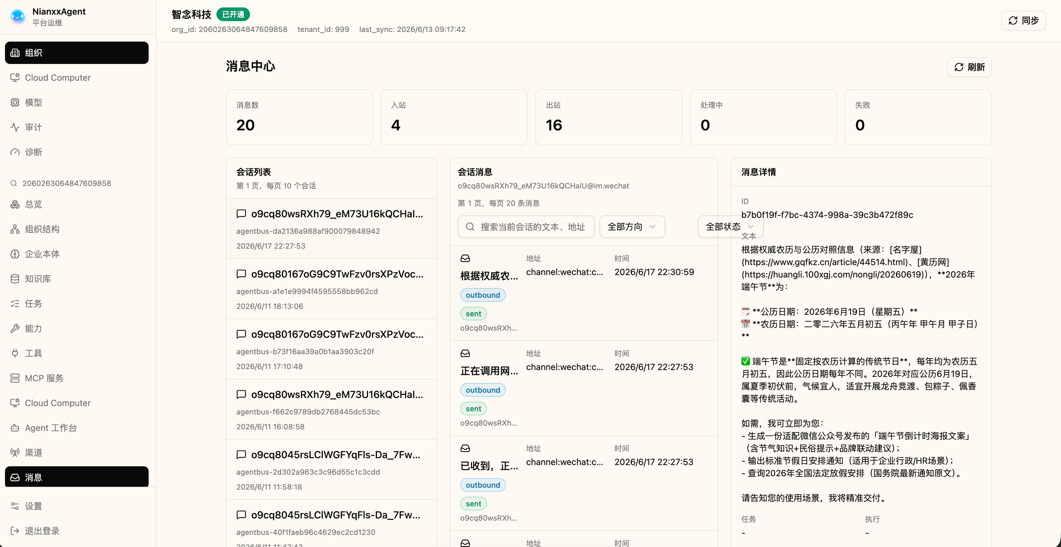Open the 审计 menu item

76,127
